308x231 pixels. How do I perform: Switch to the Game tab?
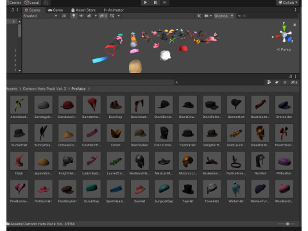click(x=55, y=10)
